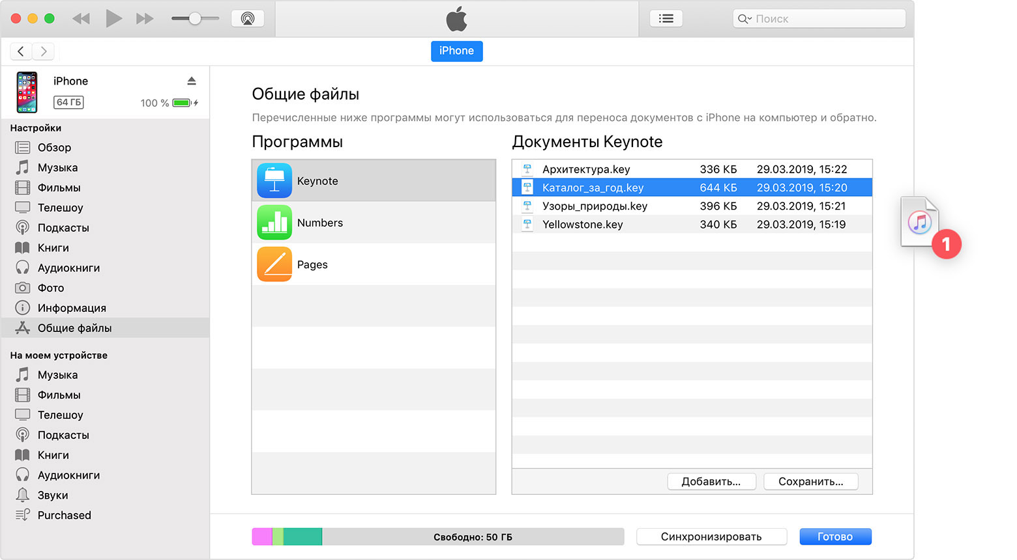The image size is (1017, 560).
Task: Click the 396 КБ size of Узоры_природы.key
Action: pyautogui.click(x=718, y=206)
